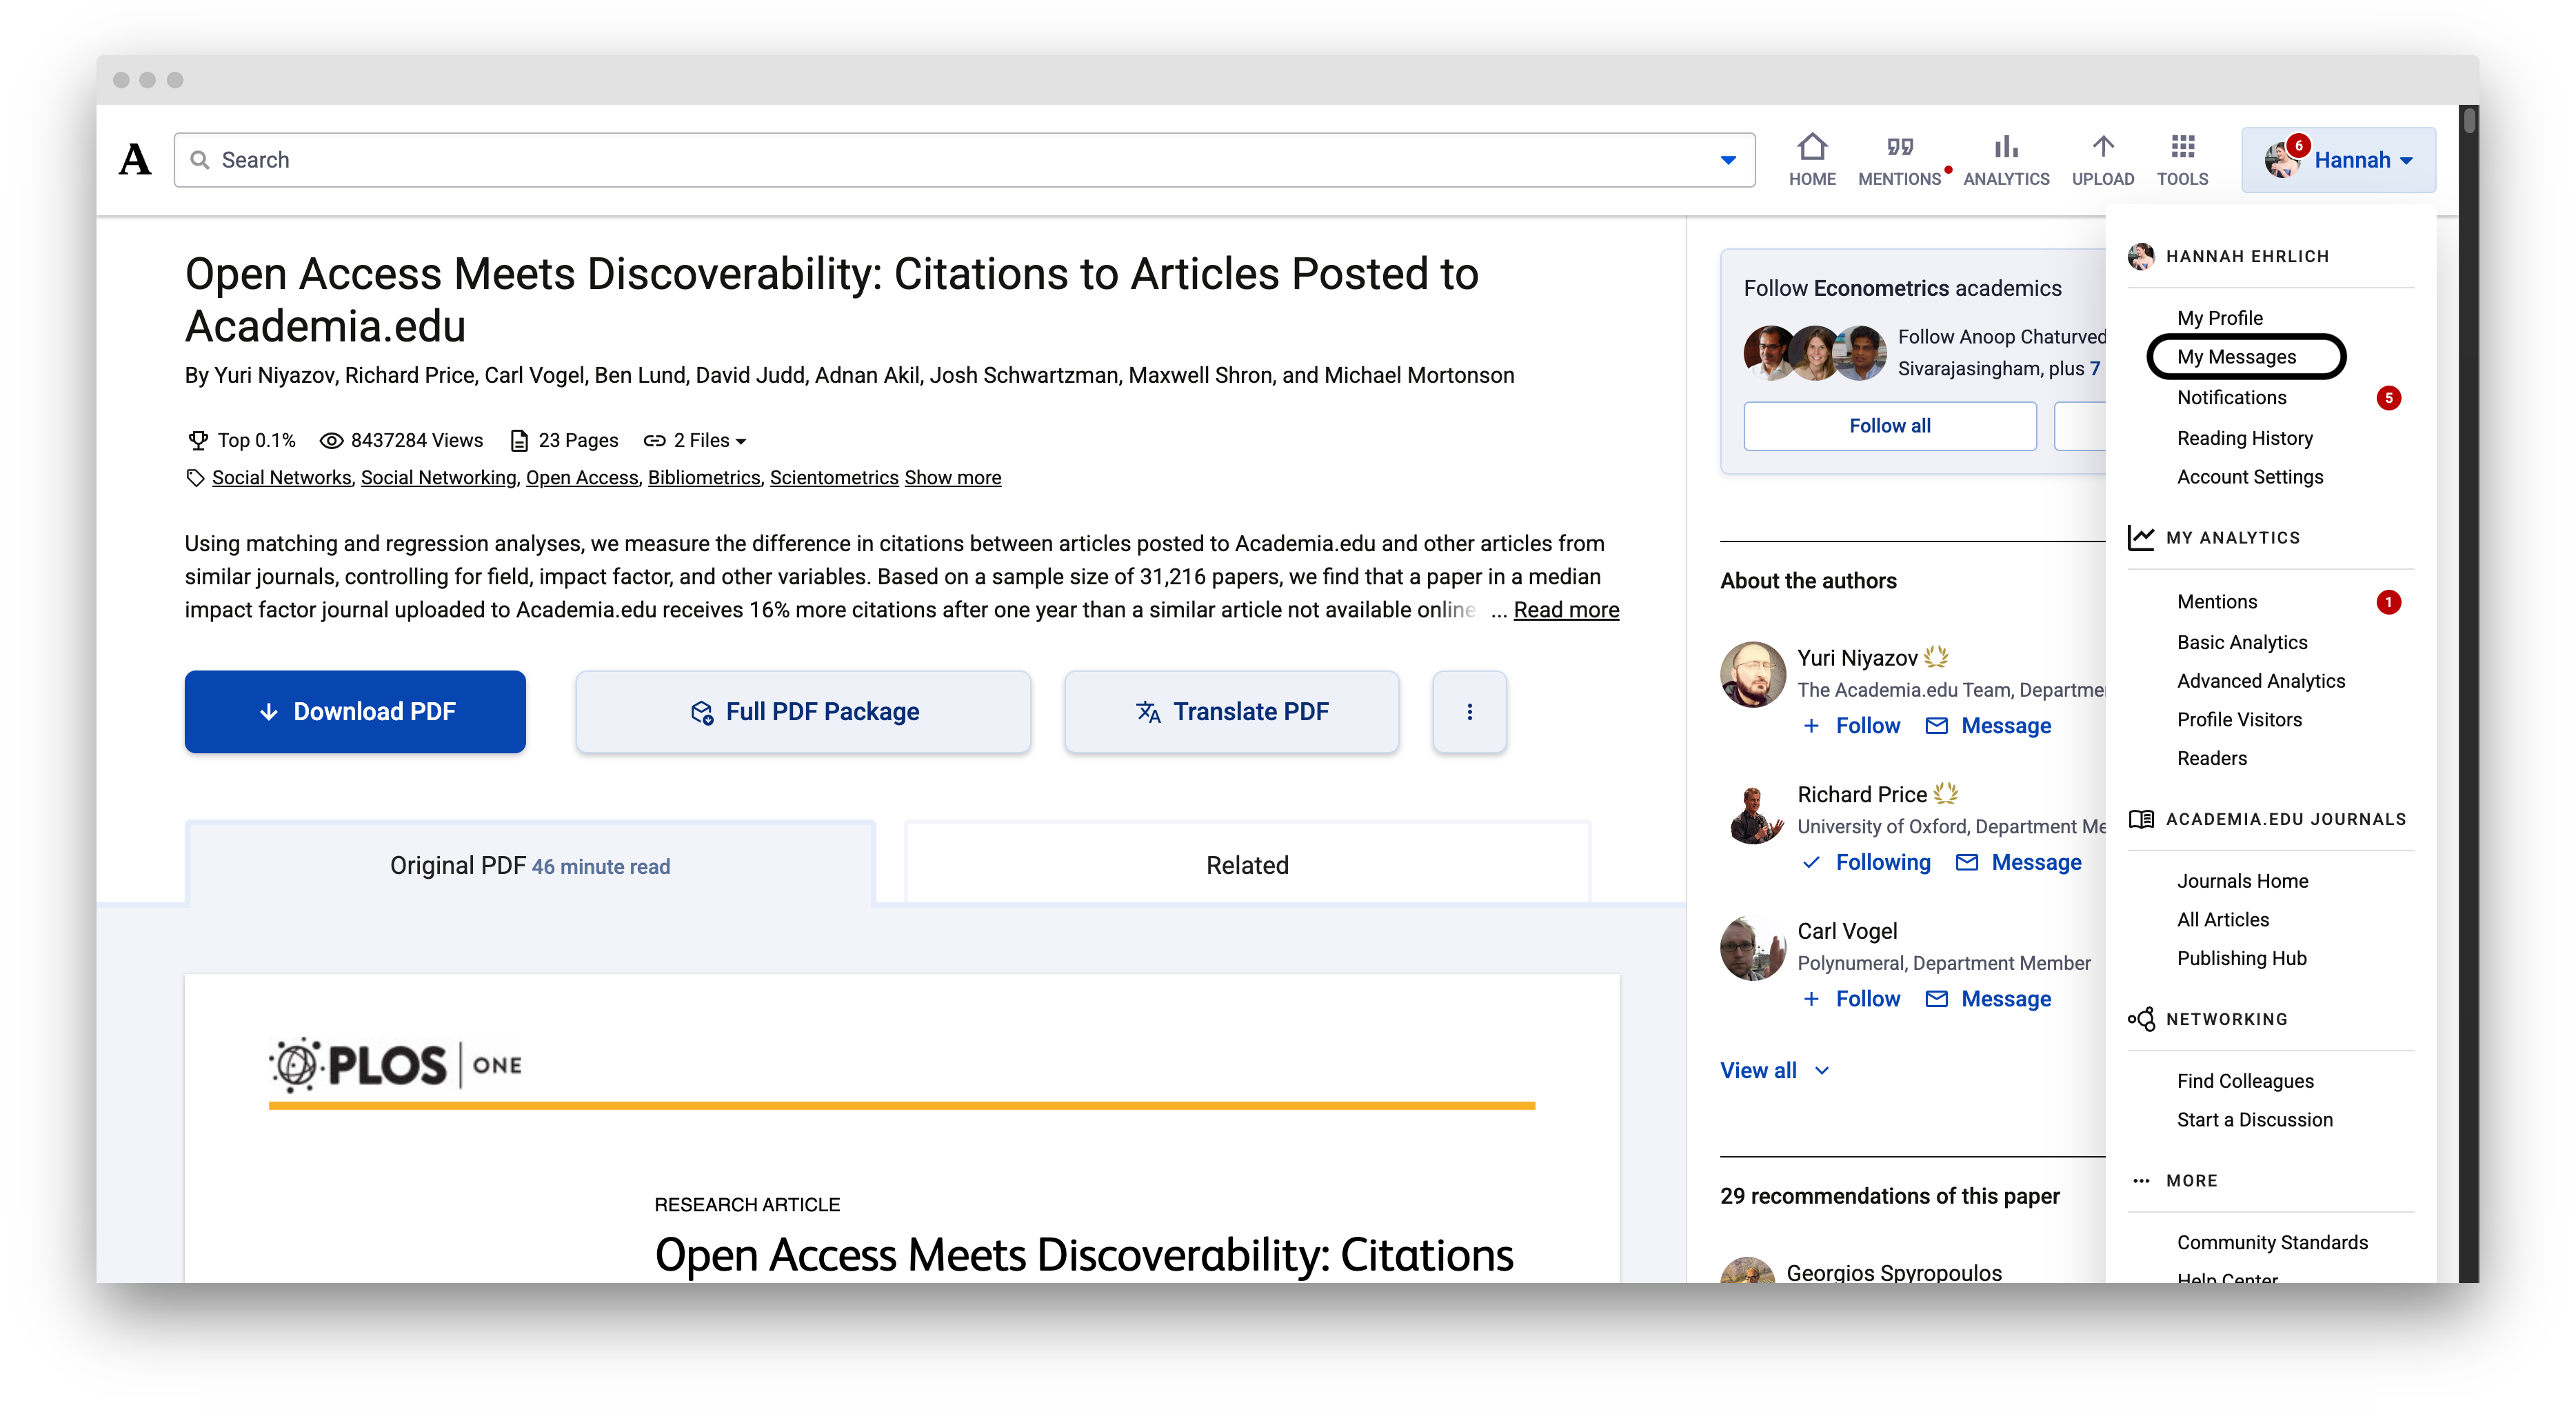Open My Messages menu item
The height and width of the screenshot is (1421, 2576).
click(2236, 357)
